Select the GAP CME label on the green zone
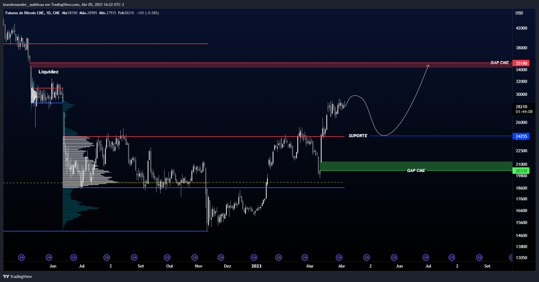539x282 pixels. pos(416,170)
